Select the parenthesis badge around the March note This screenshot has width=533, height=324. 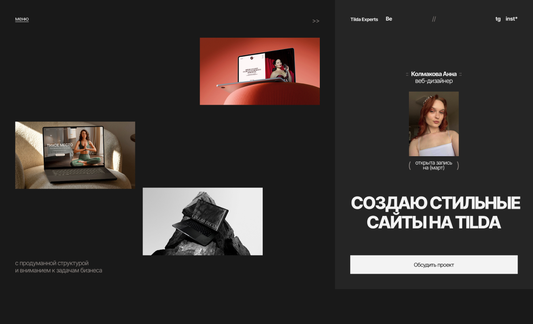pos(410,165)
